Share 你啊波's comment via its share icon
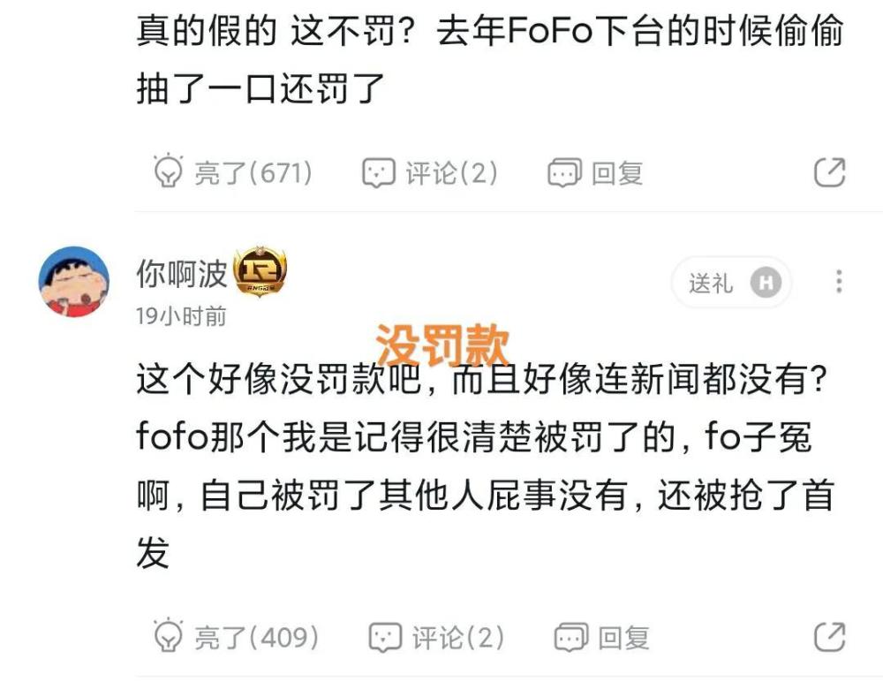883x697 pixels. (x=829, y=637)
